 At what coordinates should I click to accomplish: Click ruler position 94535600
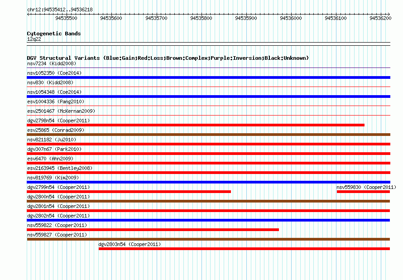(x=111, y=18)
